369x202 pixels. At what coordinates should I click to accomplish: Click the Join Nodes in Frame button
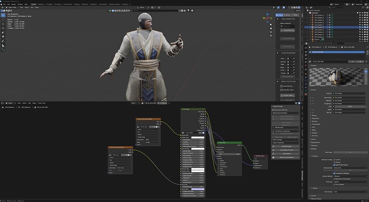point(286,150)
